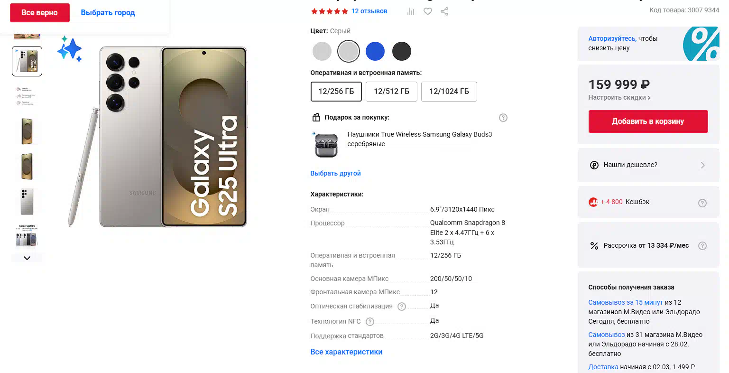Screen dimensions: 729x373
Task: Open cashback help question icon
Action: [702, 203]
